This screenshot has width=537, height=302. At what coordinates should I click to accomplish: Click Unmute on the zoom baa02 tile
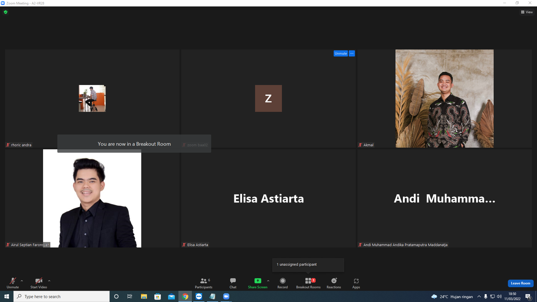(341, 53)
